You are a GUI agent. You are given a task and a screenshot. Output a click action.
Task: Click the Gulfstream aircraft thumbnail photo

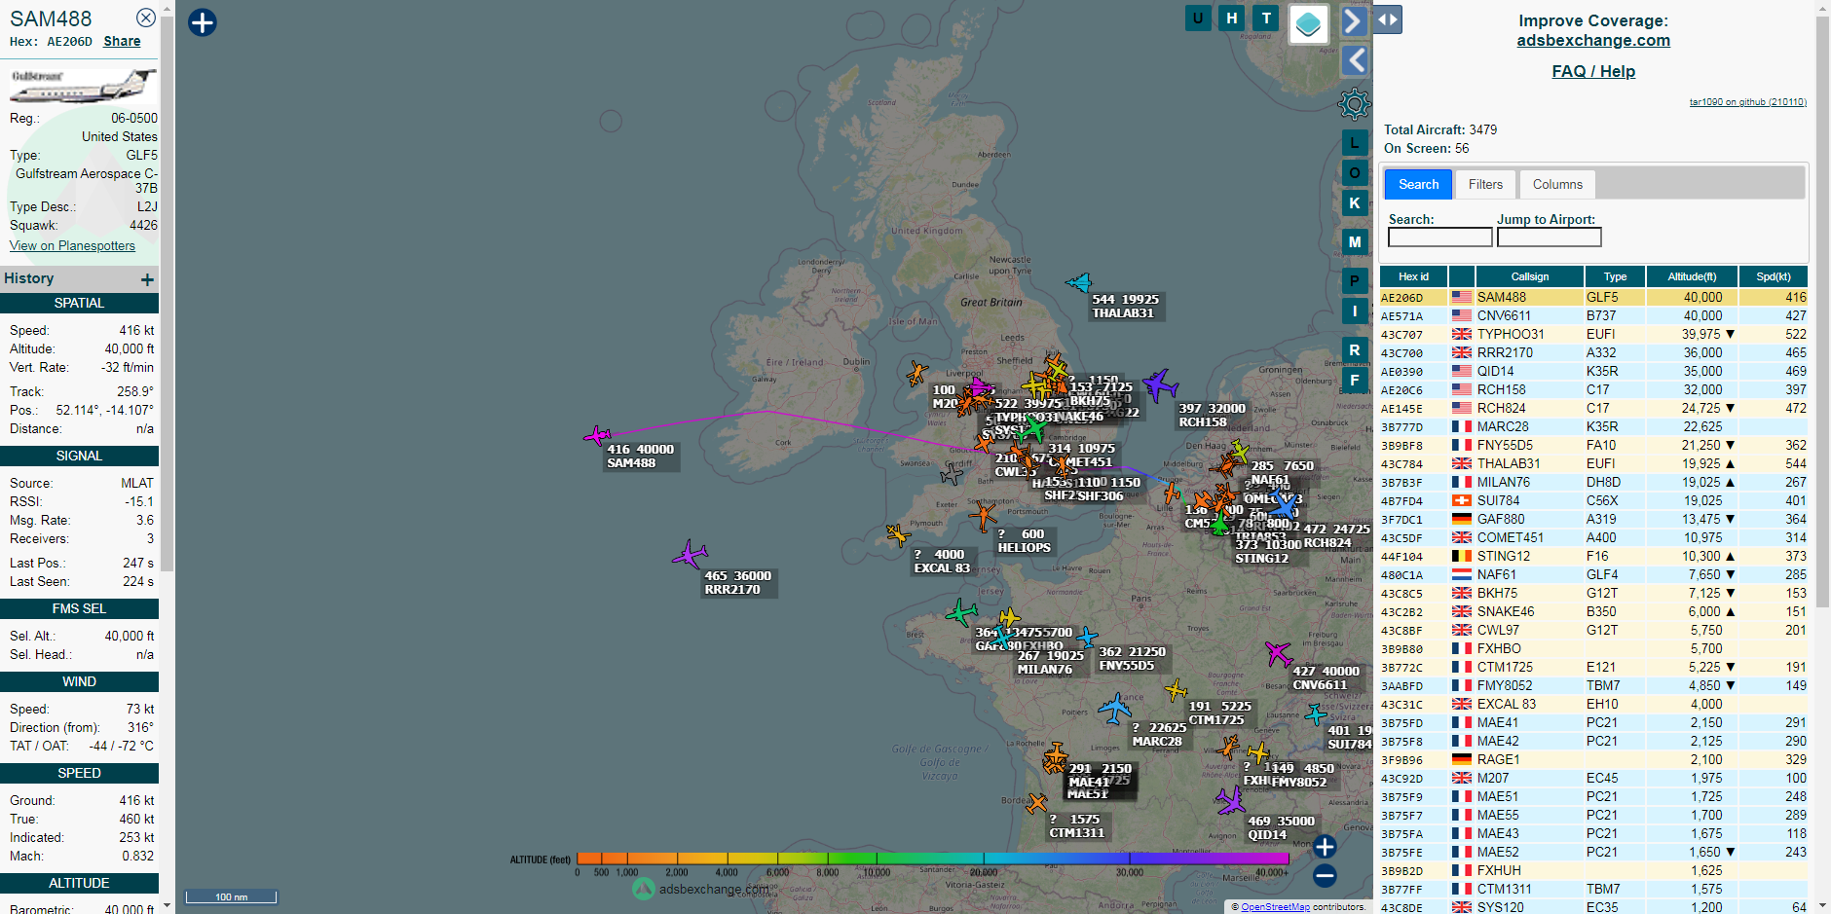click(83, 85)
